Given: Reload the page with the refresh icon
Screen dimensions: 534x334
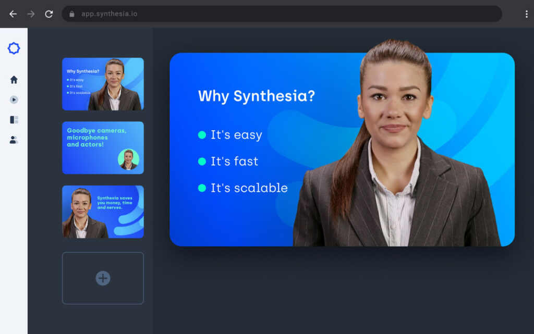Looking at the screenshot, I should (49, 14).
